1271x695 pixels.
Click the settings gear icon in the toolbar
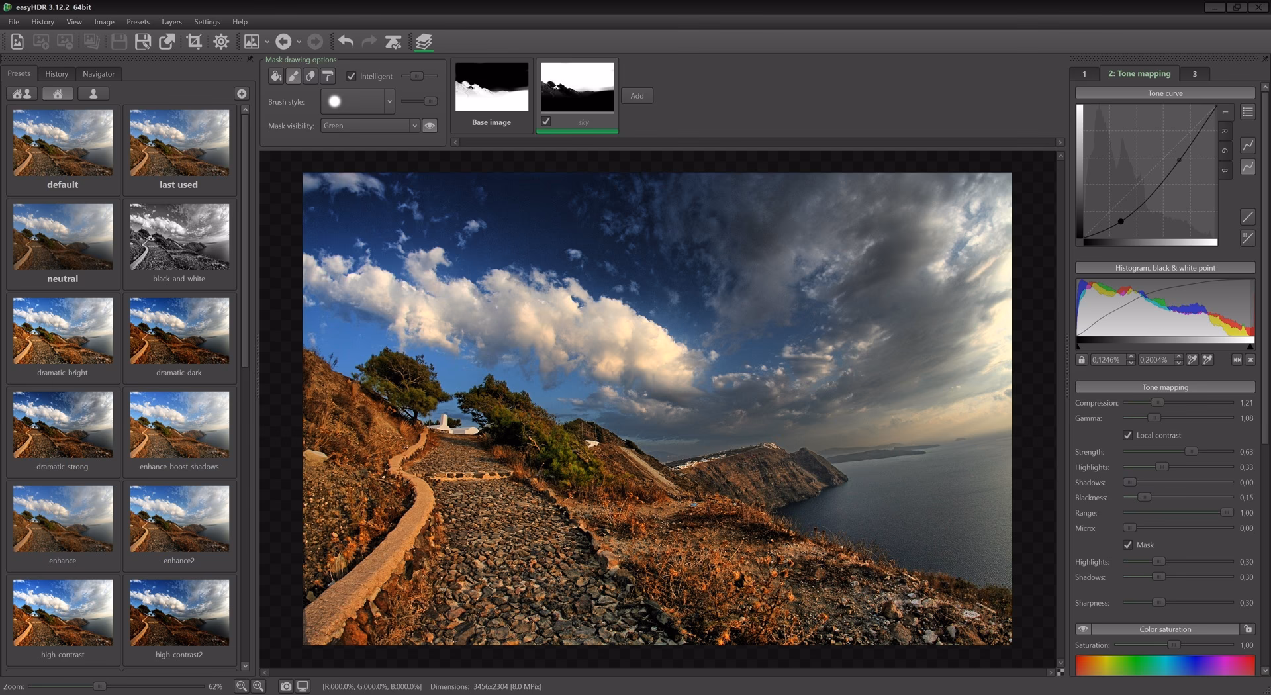[x=221, y=41]
